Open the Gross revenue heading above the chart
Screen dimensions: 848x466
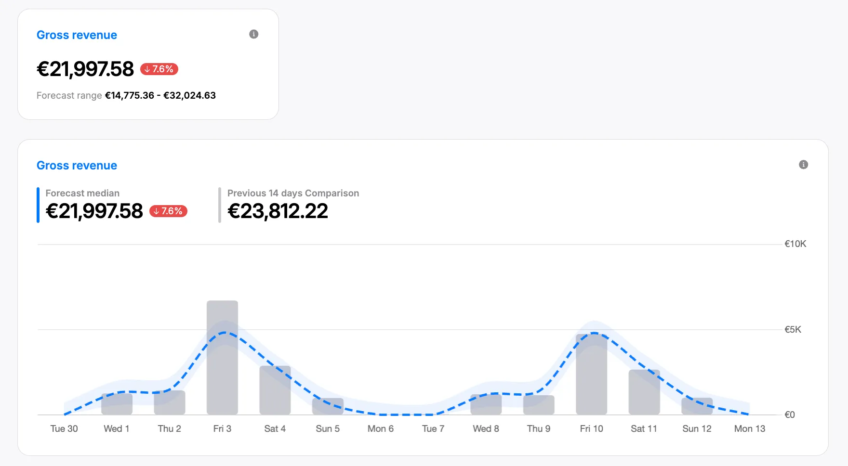click(x=77, y=166)
